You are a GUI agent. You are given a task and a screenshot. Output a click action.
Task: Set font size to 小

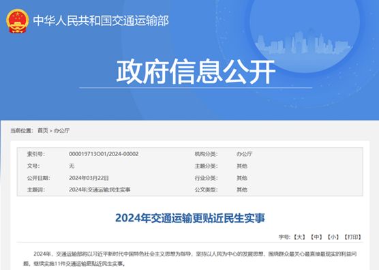333,237
